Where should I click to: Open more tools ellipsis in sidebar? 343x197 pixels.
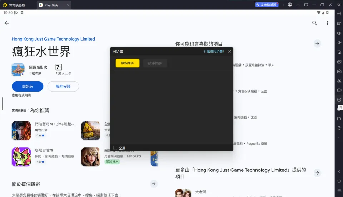[339, 138]
